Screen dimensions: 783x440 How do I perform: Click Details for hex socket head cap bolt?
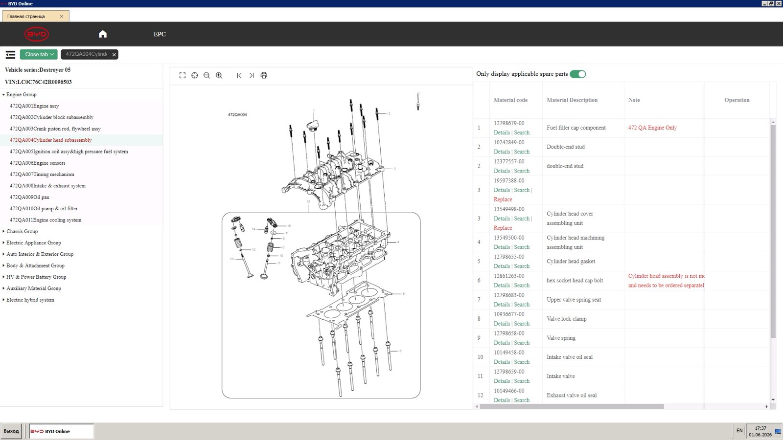(502, 285)
